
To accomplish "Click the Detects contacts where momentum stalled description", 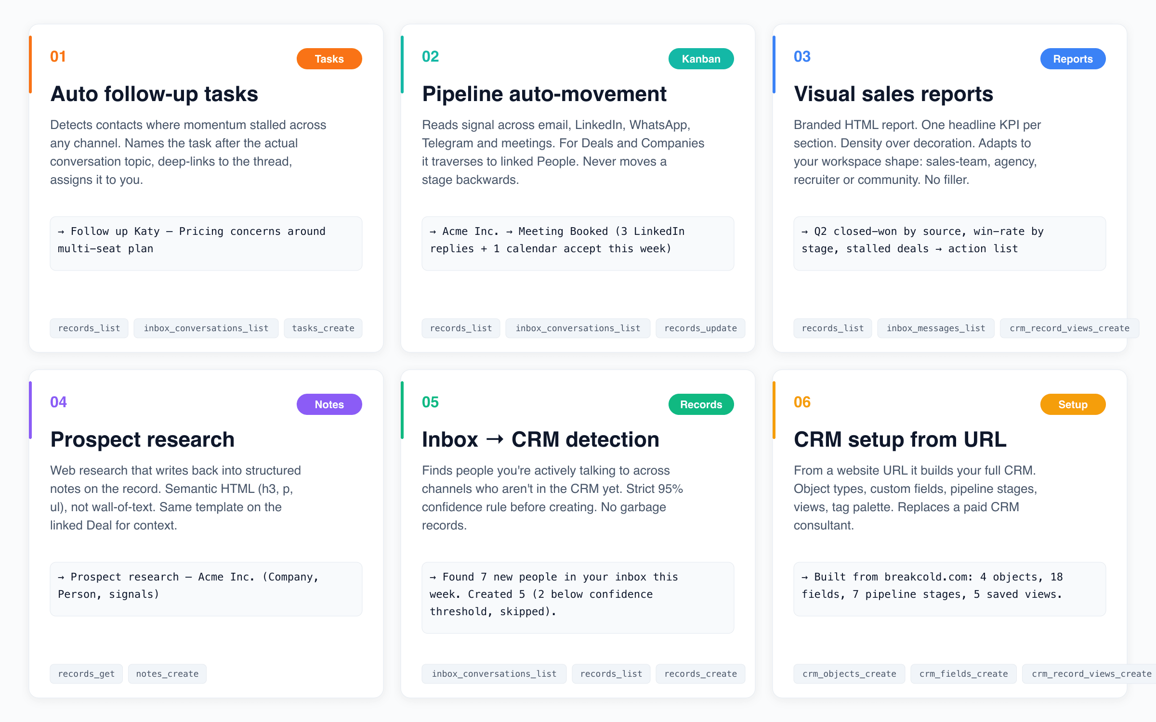I will (x=188, y=152).
